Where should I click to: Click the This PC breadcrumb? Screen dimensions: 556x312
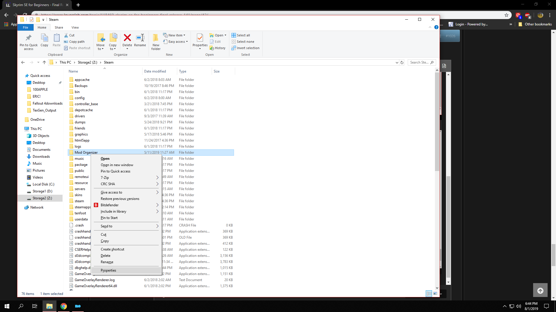[x=65, y=62]
